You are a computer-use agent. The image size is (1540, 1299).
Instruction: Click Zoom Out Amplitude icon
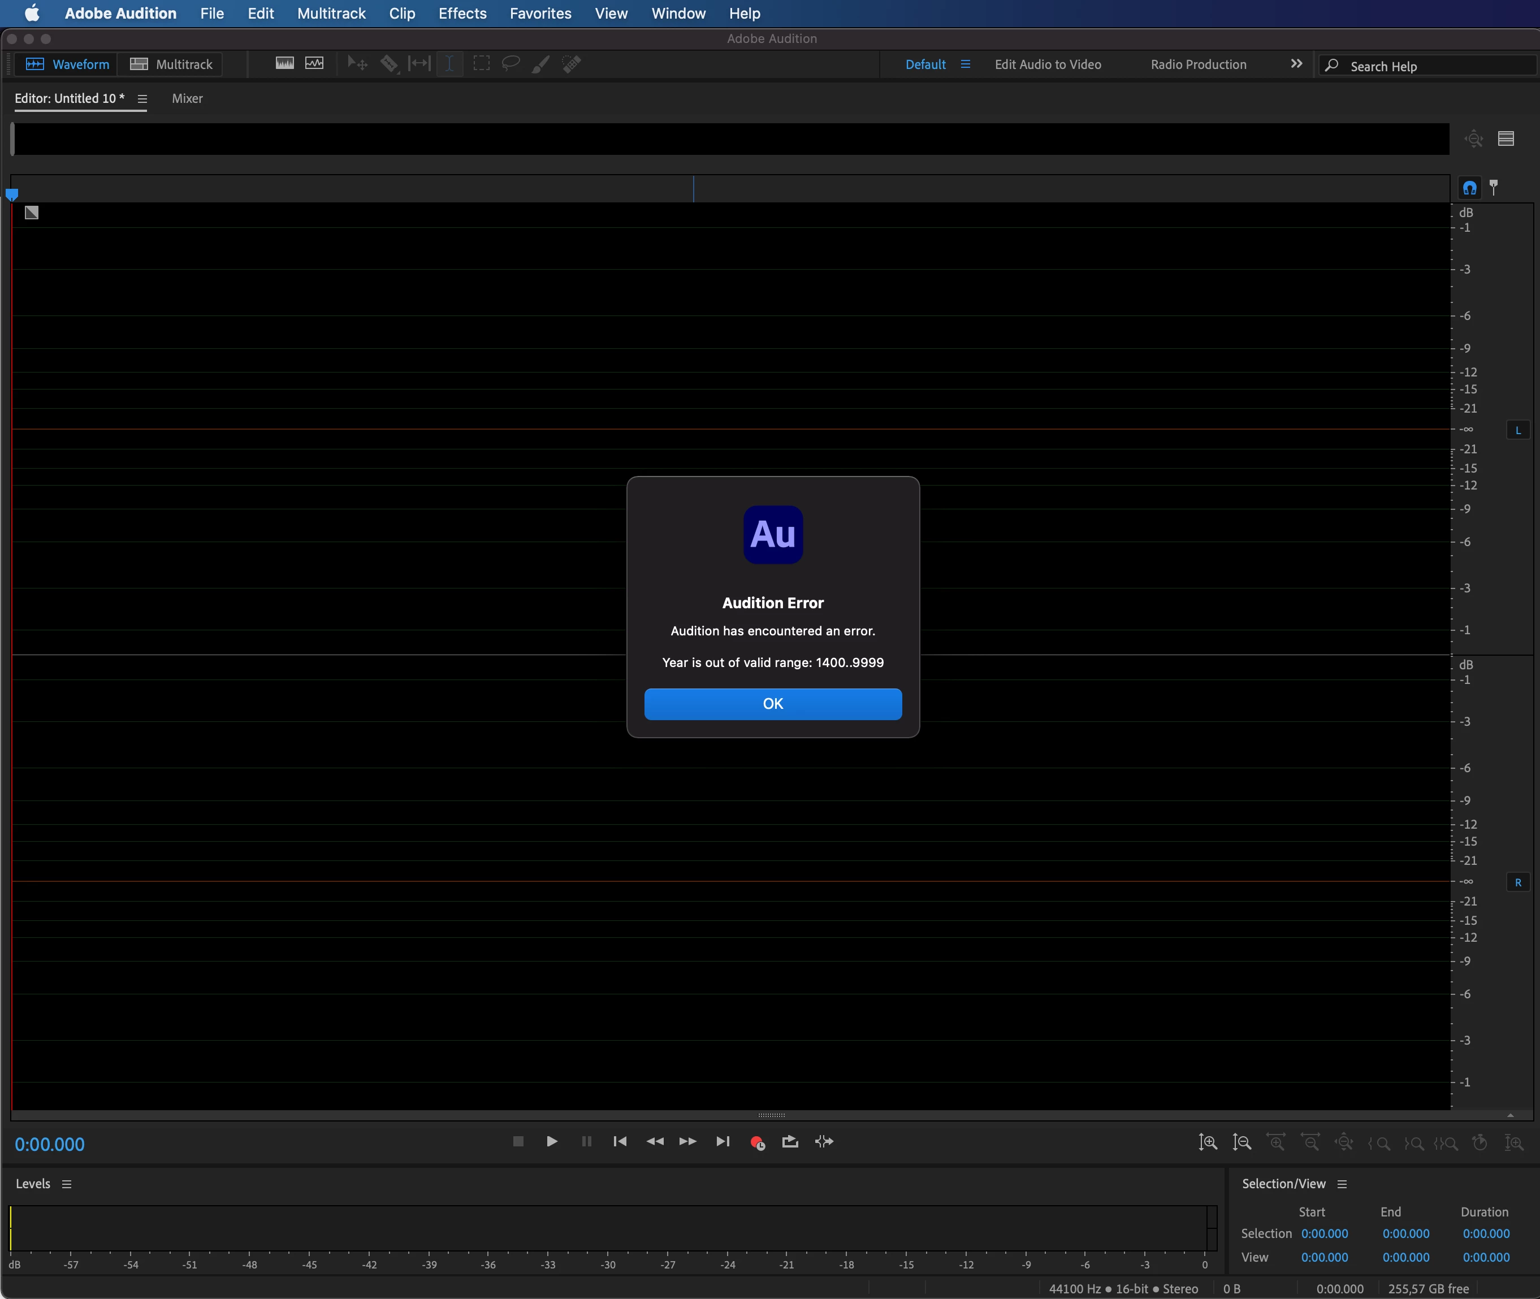click(1241, 1142)
